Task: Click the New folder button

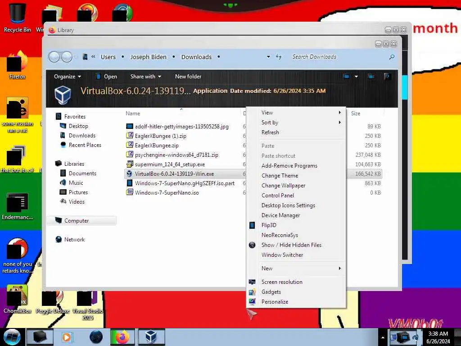Action: point(188,77)
